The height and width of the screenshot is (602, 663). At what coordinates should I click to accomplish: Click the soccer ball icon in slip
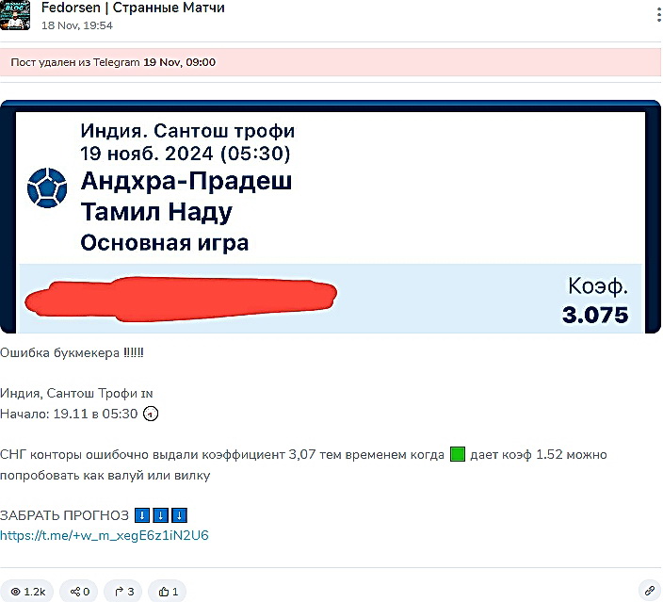coord(47,187)
